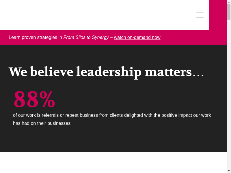This screenshot has height=173, width=231.
Task: Click the pink block right of hamburger menu
Action: click(218, 15)
